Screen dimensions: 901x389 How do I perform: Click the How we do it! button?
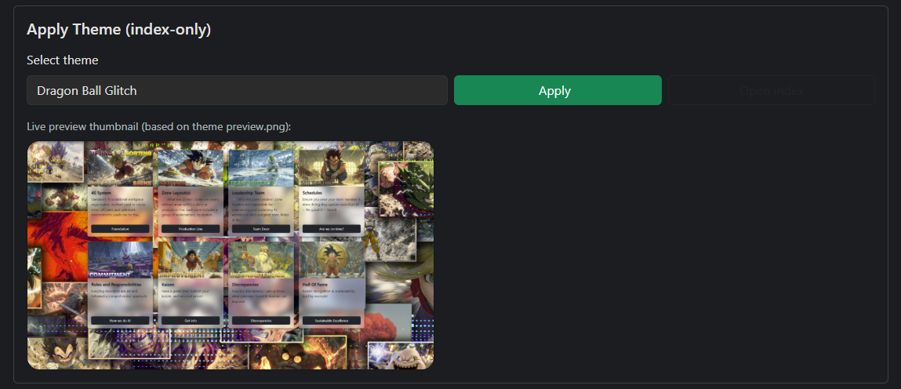120,320
